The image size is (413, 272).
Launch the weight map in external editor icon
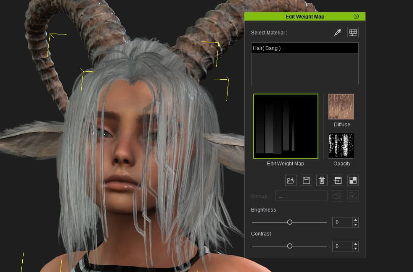click(337, 180)
